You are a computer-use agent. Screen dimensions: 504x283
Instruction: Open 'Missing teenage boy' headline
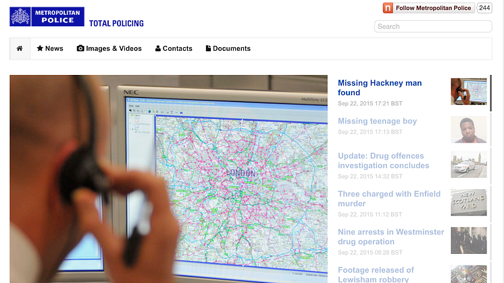click(378, 121)
